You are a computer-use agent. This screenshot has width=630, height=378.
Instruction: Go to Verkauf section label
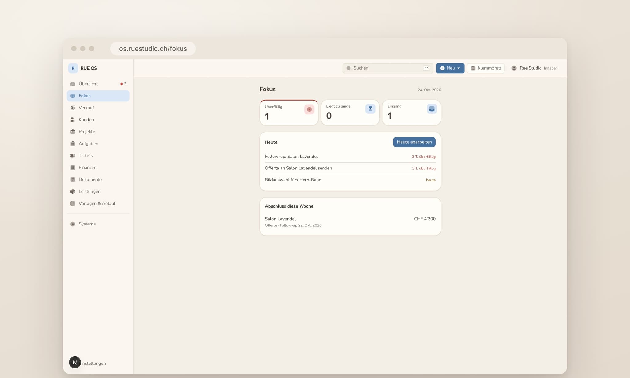pyautogui.click(x=86, y=108)
